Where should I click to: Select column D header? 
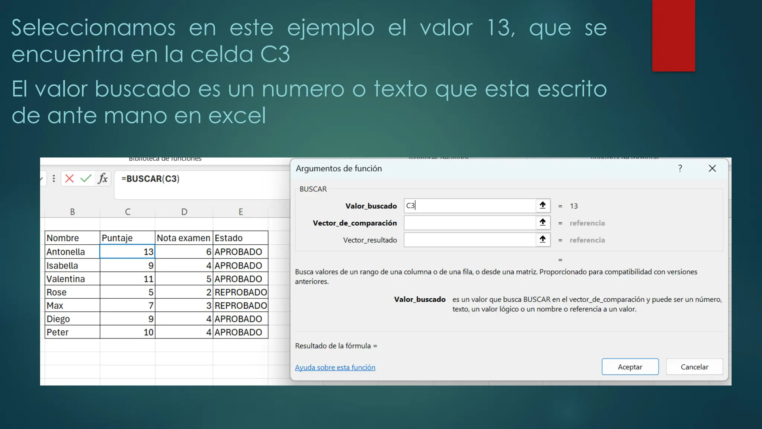[184, 212]
